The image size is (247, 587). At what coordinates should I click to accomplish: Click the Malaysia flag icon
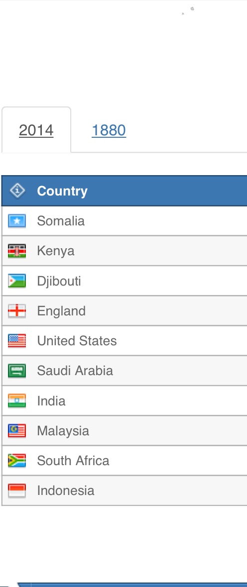tap(17, 430)
